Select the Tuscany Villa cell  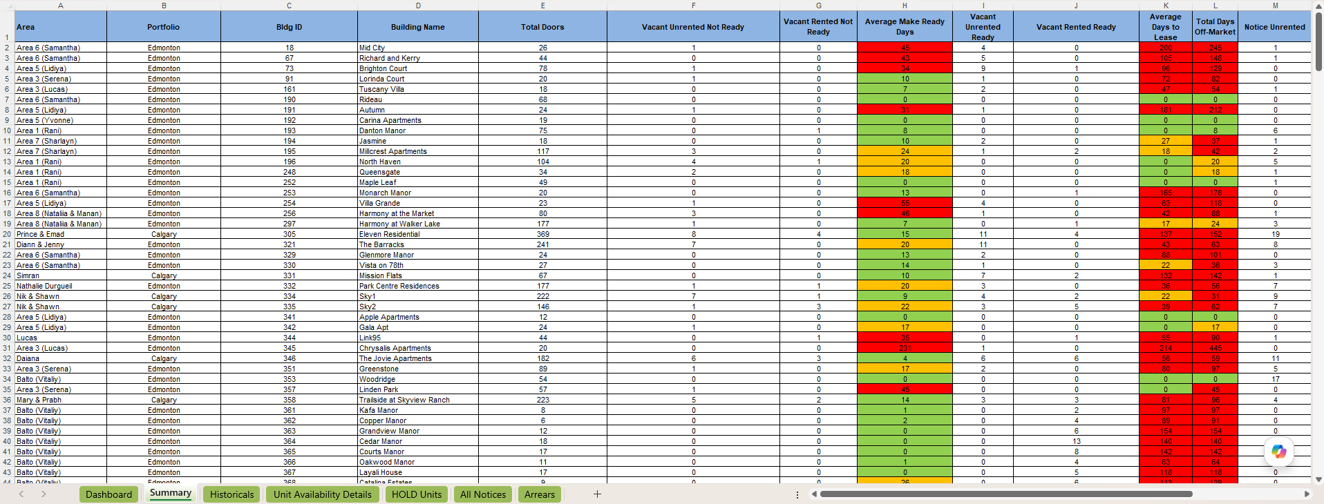point(418,89)
